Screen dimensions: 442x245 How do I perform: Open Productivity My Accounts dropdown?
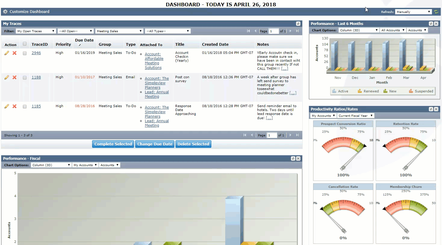coord(323,116)
